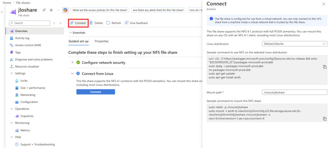Image resolution: width=330 pixels, height=148 pixels.
Task: Open the Linux distribution dropdown
Action: click(295, 44)
